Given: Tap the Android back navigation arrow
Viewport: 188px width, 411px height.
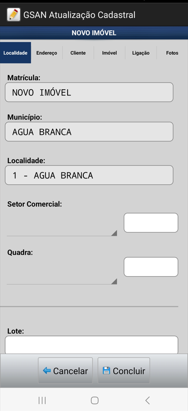Looking at the screenshot, I should (x=147, y=400).
